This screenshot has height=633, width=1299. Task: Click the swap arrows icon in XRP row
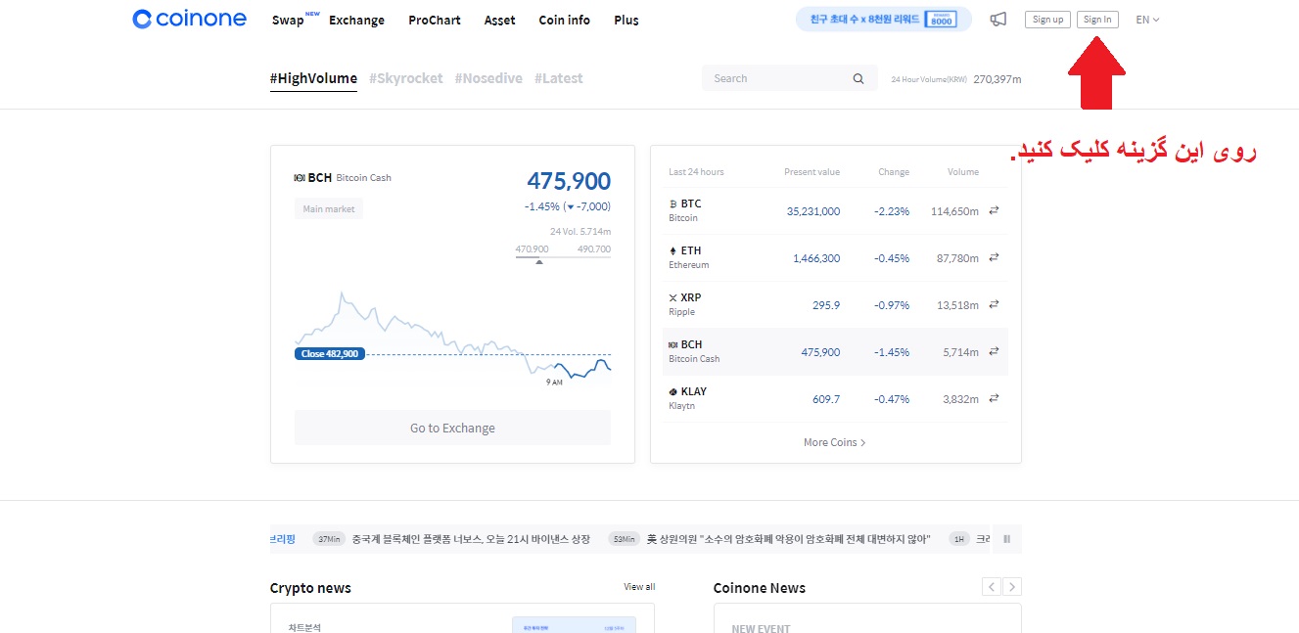coord(994,304)
